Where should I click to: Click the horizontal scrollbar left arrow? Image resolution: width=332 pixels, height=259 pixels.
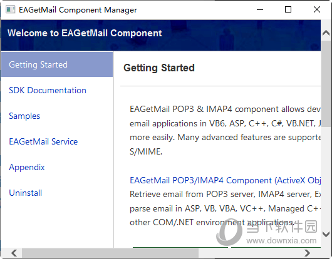[x=14, y=253]
